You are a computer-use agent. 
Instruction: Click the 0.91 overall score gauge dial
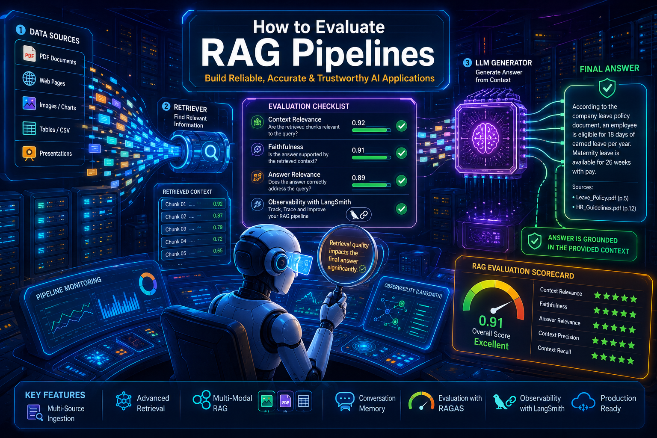coord(493,300)
